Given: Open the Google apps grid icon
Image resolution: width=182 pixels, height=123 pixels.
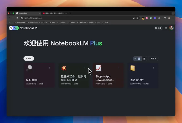Looking at the screenshot, I should (166, 28).
